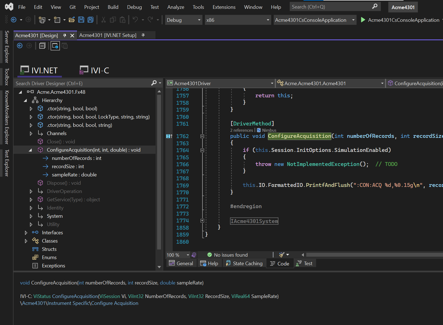Expand the Interfaces tree node

[x=26, y=233]
